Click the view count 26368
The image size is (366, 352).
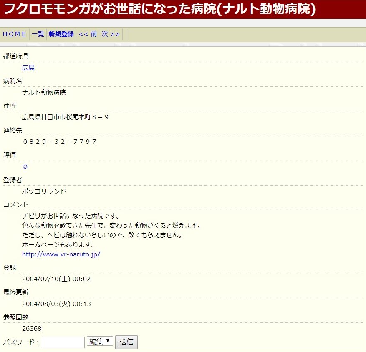point(32,329)
